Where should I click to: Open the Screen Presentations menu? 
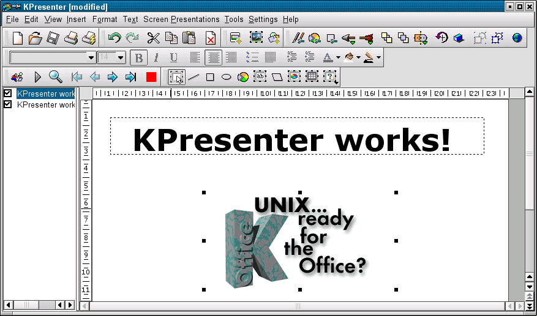pyautogui.click(x=181, y=20)
